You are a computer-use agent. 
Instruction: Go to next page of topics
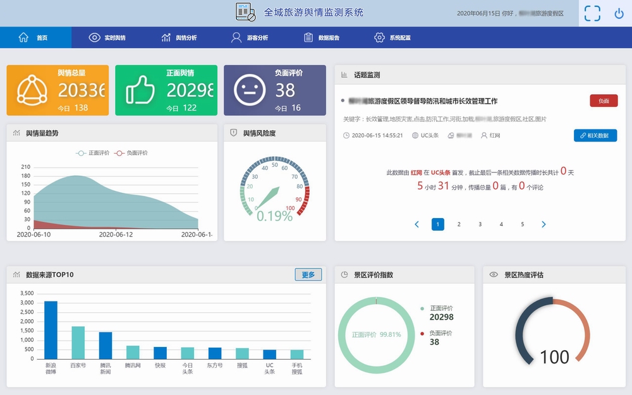pos(544,224)
